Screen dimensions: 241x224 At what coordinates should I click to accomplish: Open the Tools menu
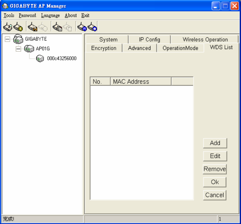pos(9,15)
